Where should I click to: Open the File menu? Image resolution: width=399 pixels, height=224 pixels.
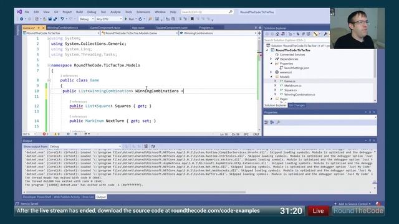point(27,12)
